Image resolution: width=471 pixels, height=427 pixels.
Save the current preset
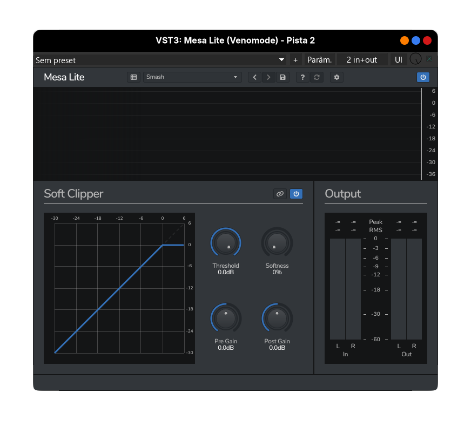[x=282, y=77]
